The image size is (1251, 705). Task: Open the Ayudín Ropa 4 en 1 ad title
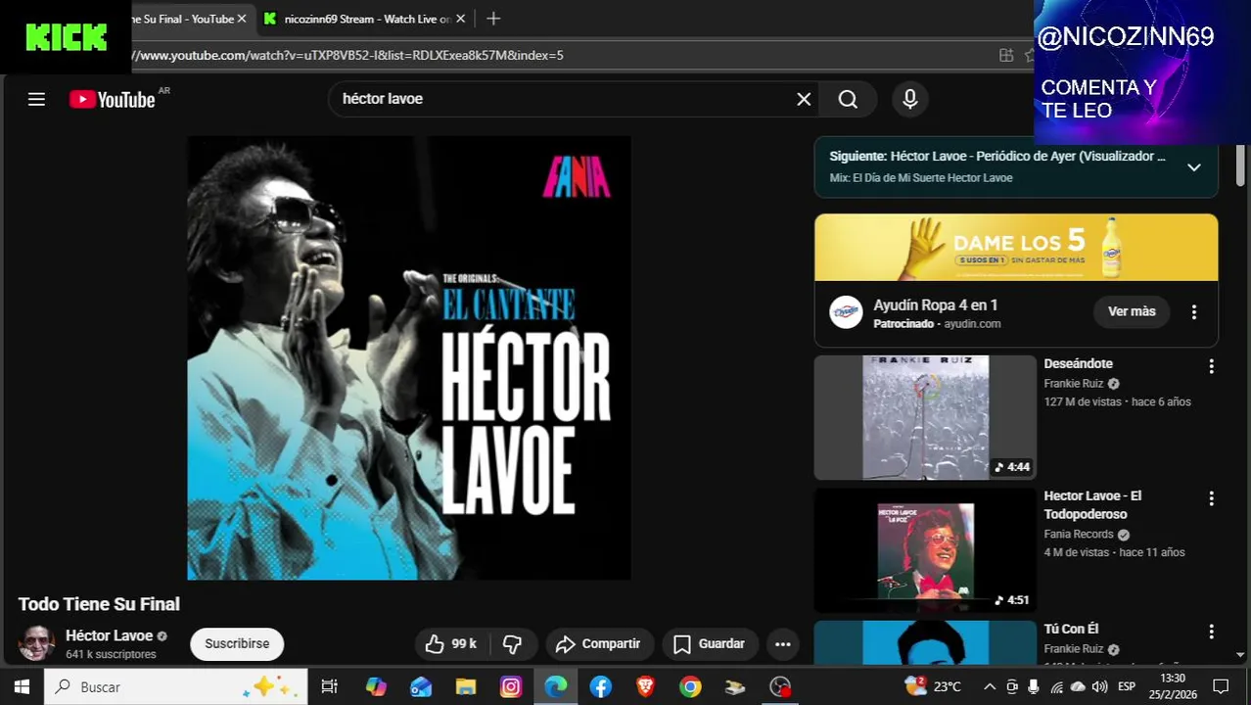click(x=935, y=305)
